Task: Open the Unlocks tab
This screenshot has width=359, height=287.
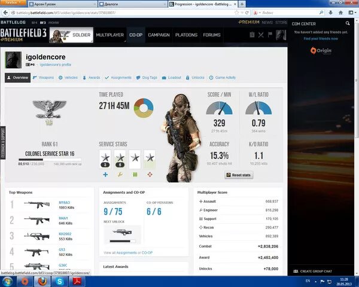Action: [195, 78]
